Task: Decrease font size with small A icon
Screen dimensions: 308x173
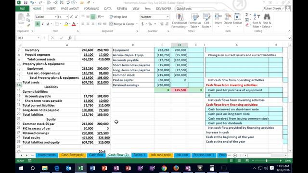Action: click(76, 17)
